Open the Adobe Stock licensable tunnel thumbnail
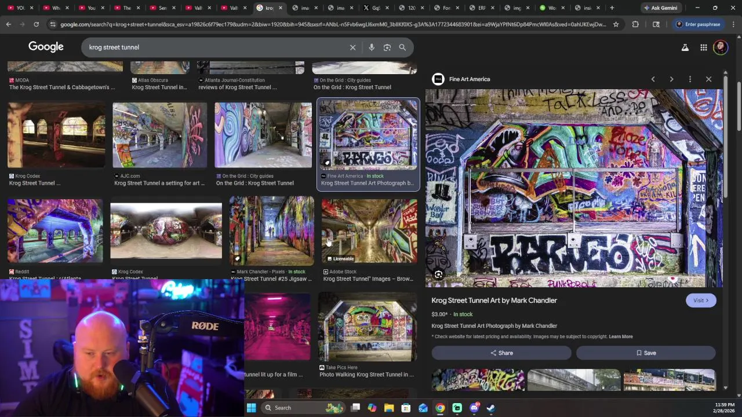Image resolution: width=742 pixels, height=417 pixels. point(369,231)
